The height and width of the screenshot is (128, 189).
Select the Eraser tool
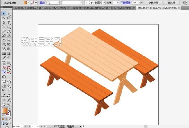[9, 35]
